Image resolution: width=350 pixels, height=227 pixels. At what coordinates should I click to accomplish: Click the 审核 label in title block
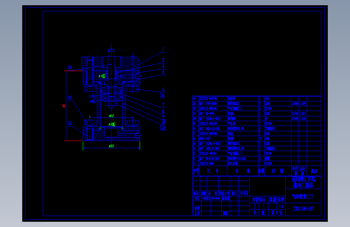pos(197,208)
